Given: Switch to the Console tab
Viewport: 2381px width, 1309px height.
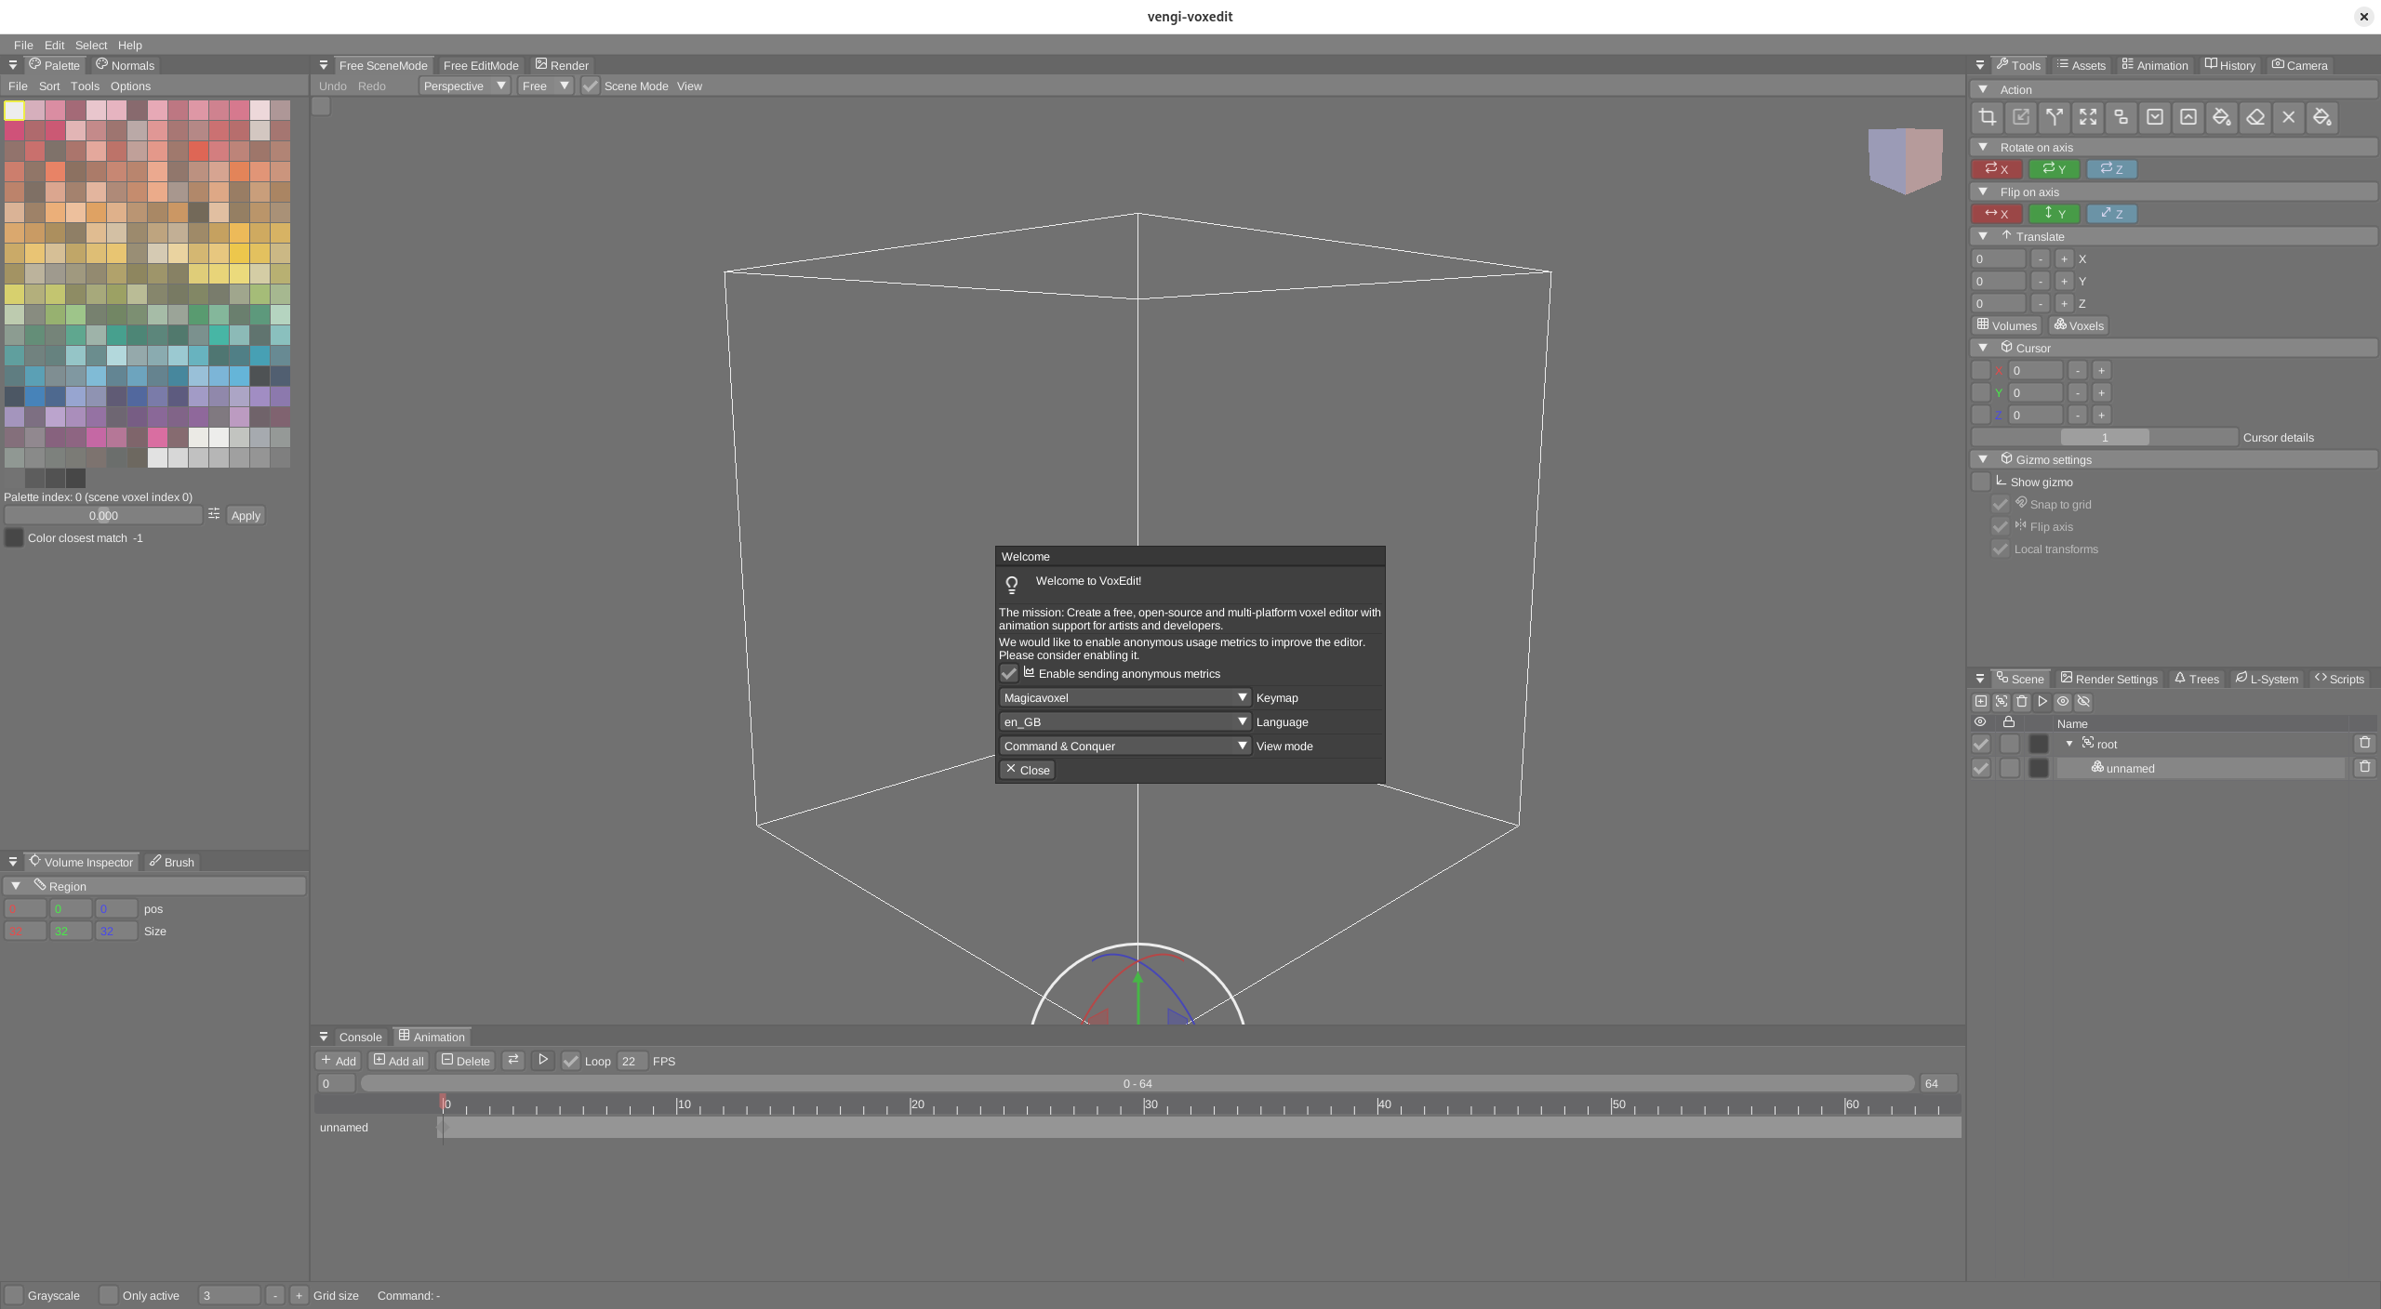Looking at the screenshot, I should (x=360, y=1037).
